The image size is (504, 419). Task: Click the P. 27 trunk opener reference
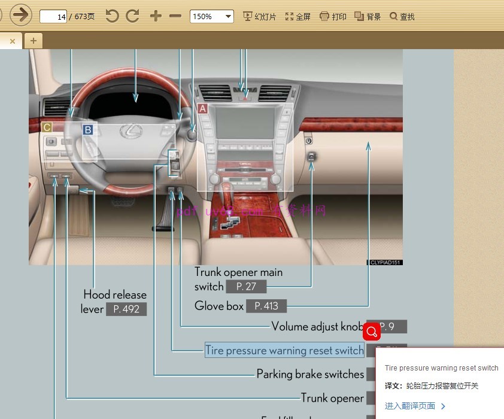246,287
